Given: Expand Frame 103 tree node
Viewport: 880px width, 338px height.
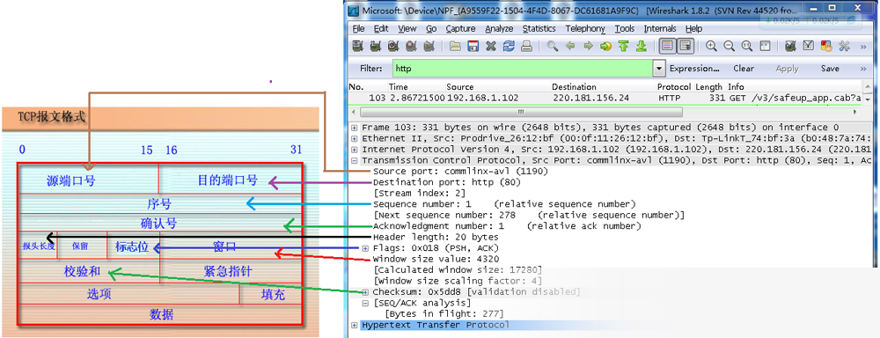Looking at the screenshot, I should click(354, 128).
